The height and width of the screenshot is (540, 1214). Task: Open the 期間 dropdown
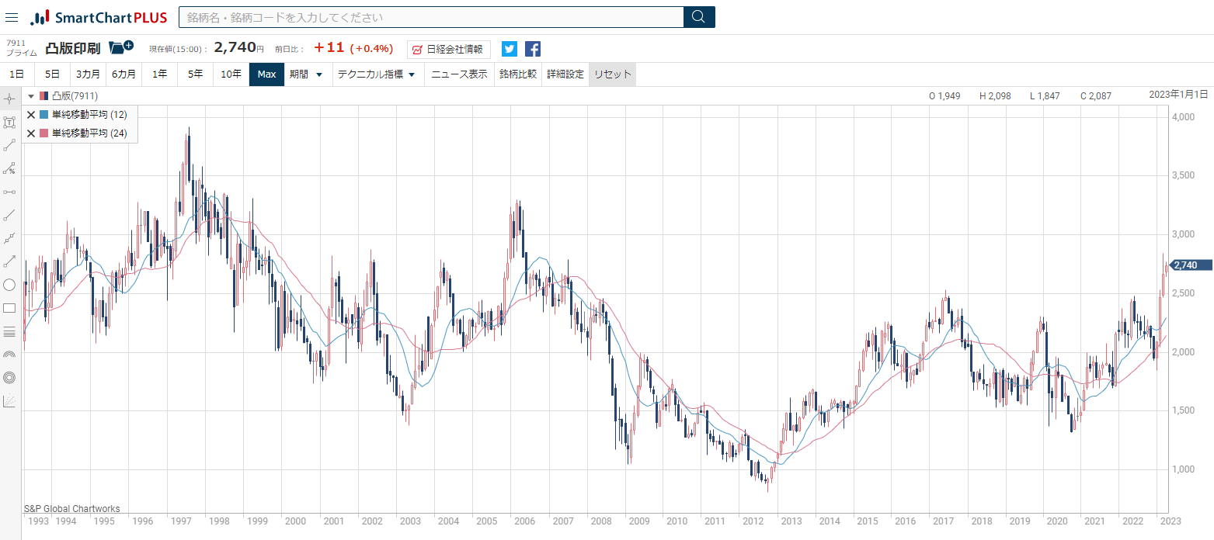[x=306, y=74]
